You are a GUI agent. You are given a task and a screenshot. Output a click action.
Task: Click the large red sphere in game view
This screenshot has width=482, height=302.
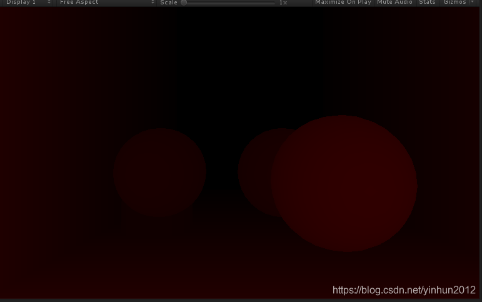[344, 184]
